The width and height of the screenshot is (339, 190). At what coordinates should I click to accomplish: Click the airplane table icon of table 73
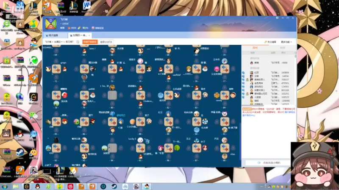[112, 69]
